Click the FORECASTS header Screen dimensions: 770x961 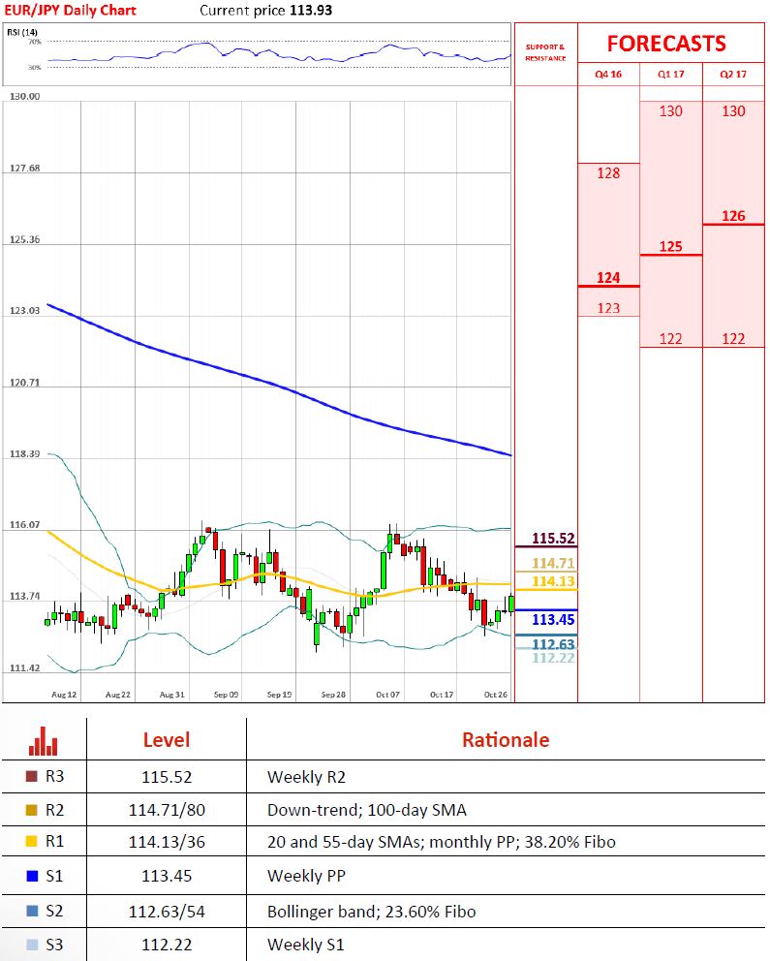[666, 45]
